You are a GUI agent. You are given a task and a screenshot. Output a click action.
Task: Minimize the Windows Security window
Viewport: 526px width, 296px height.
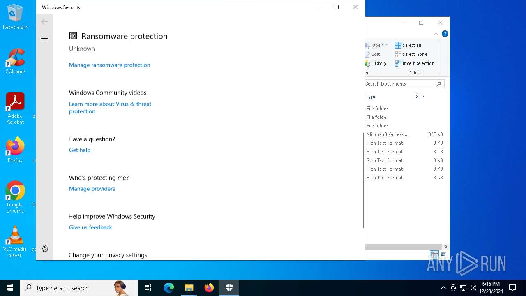318,7
